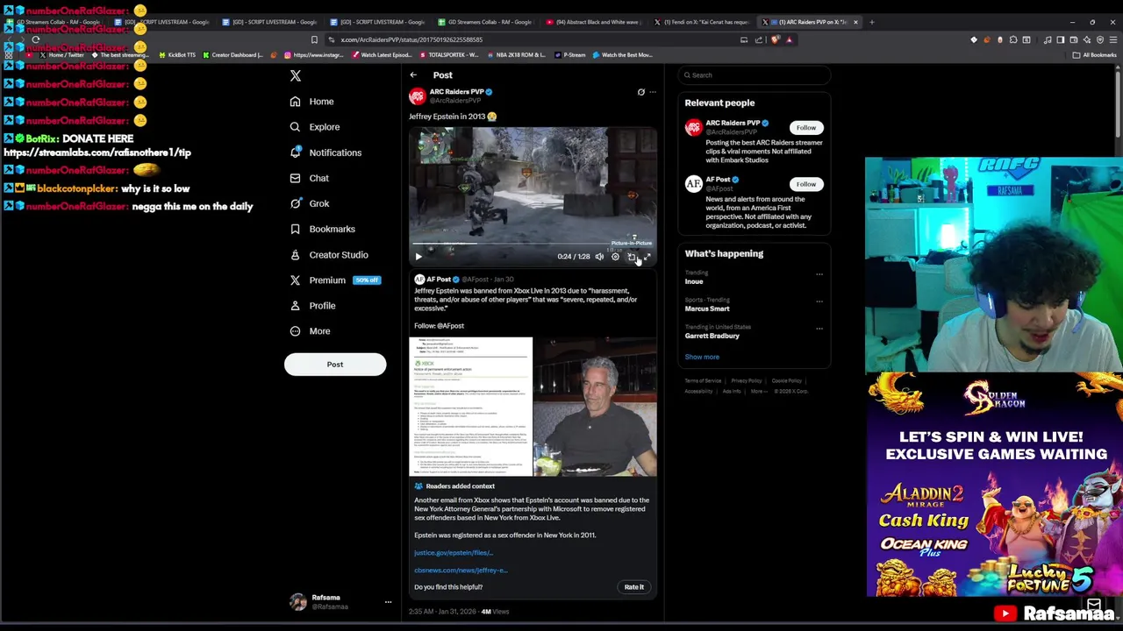Seek on the video progress bar
The height and width of the screenshot is (631, 1123).
coord(533,244)
